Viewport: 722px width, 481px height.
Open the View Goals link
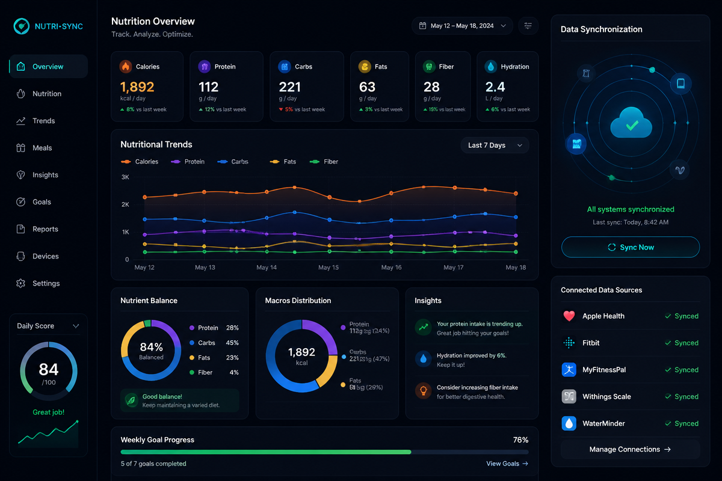pos(507,464)
